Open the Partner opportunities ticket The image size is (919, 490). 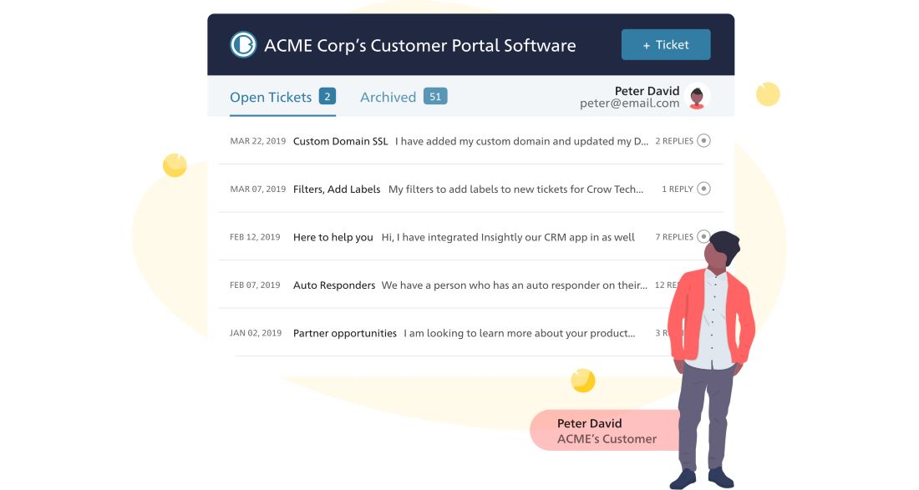tap(344, 333)
